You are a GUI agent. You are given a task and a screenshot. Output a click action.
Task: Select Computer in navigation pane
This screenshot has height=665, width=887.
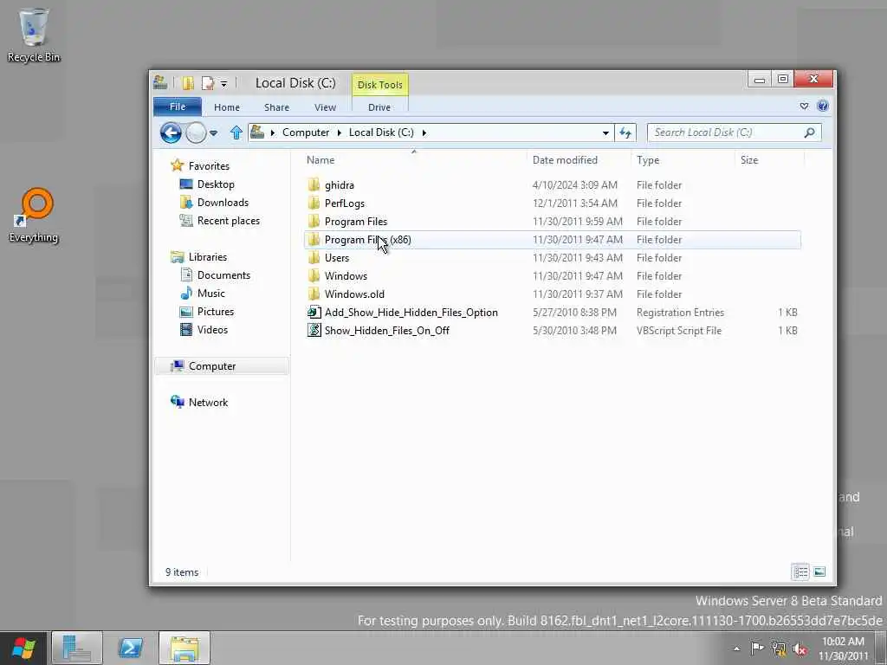tap(222, 366)
